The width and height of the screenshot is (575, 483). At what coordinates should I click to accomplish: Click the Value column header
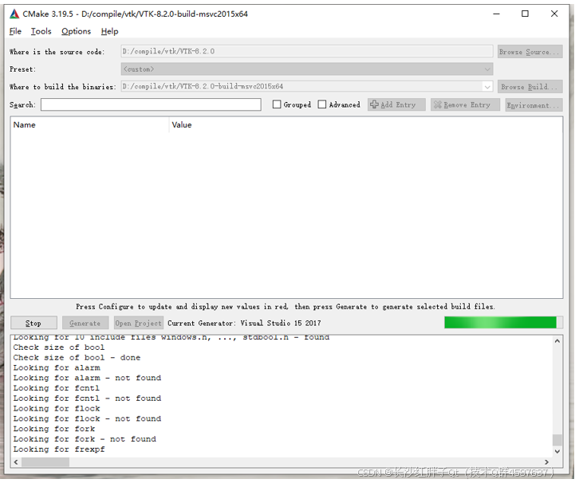tap(365, 125)
